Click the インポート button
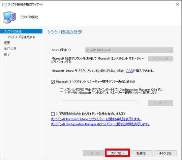This screenshot has height=160, width=182. pyautogui.click(x=160, y=103)
